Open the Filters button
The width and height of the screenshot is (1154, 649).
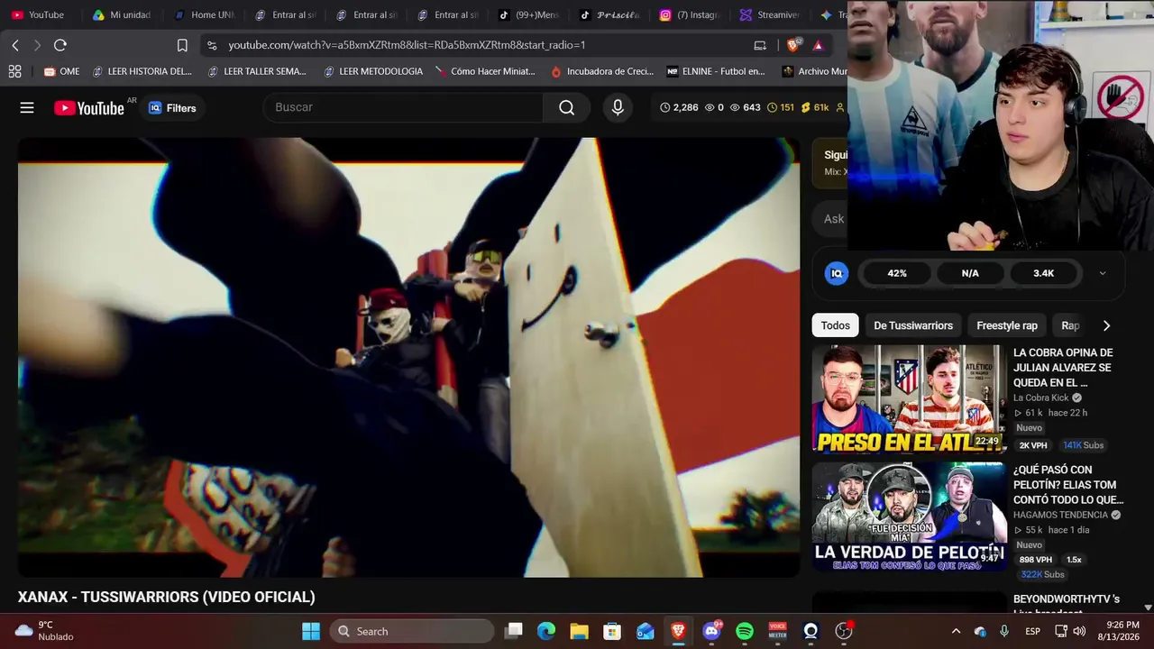172,108
